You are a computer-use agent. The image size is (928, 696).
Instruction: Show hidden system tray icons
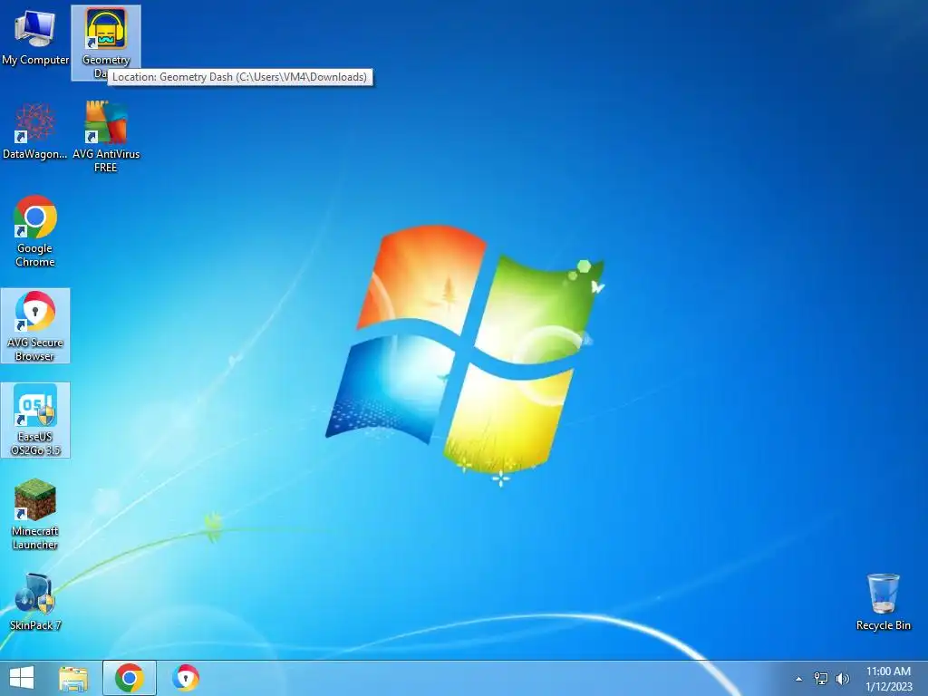799,679
